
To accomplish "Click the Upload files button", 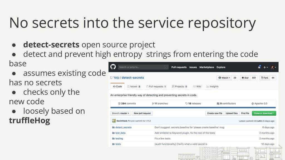I will tap(232, 113).
